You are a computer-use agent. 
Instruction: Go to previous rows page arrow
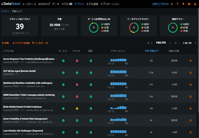point(179,43)
